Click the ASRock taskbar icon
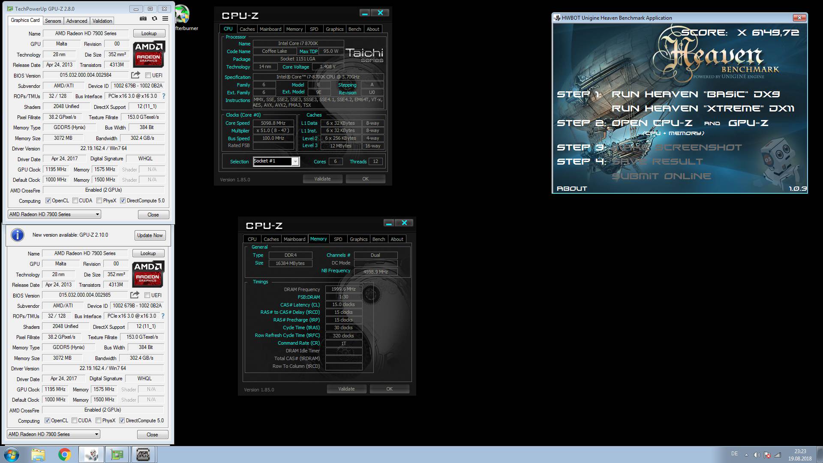The width and height of the screenshot is (823, 463). click(x=143, y=454)
